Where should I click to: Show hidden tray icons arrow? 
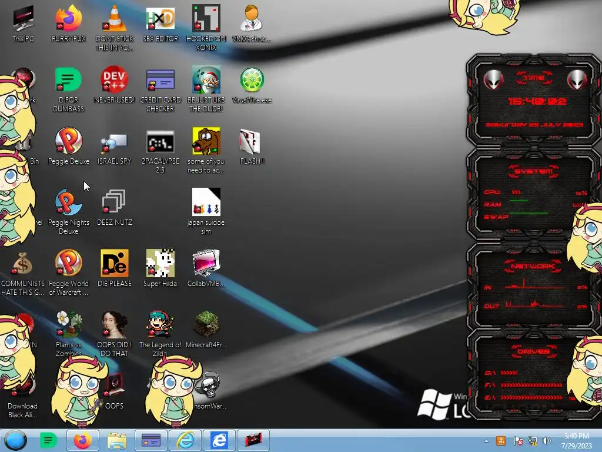pyautogui.click(x=486, y=441)
